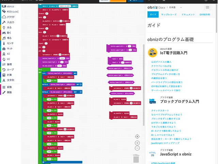Open the bt_two-people dropdown in the 2人 create block

[48, 66]
